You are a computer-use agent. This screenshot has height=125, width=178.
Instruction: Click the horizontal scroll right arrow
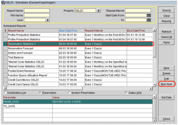pyautogui.click(x=151, y=88)
